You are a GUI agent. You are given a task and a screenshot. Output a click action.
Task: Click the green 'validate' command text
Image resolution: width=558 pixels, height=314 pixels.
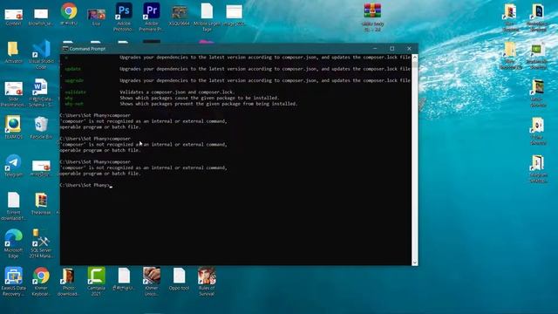pos(76,92)
